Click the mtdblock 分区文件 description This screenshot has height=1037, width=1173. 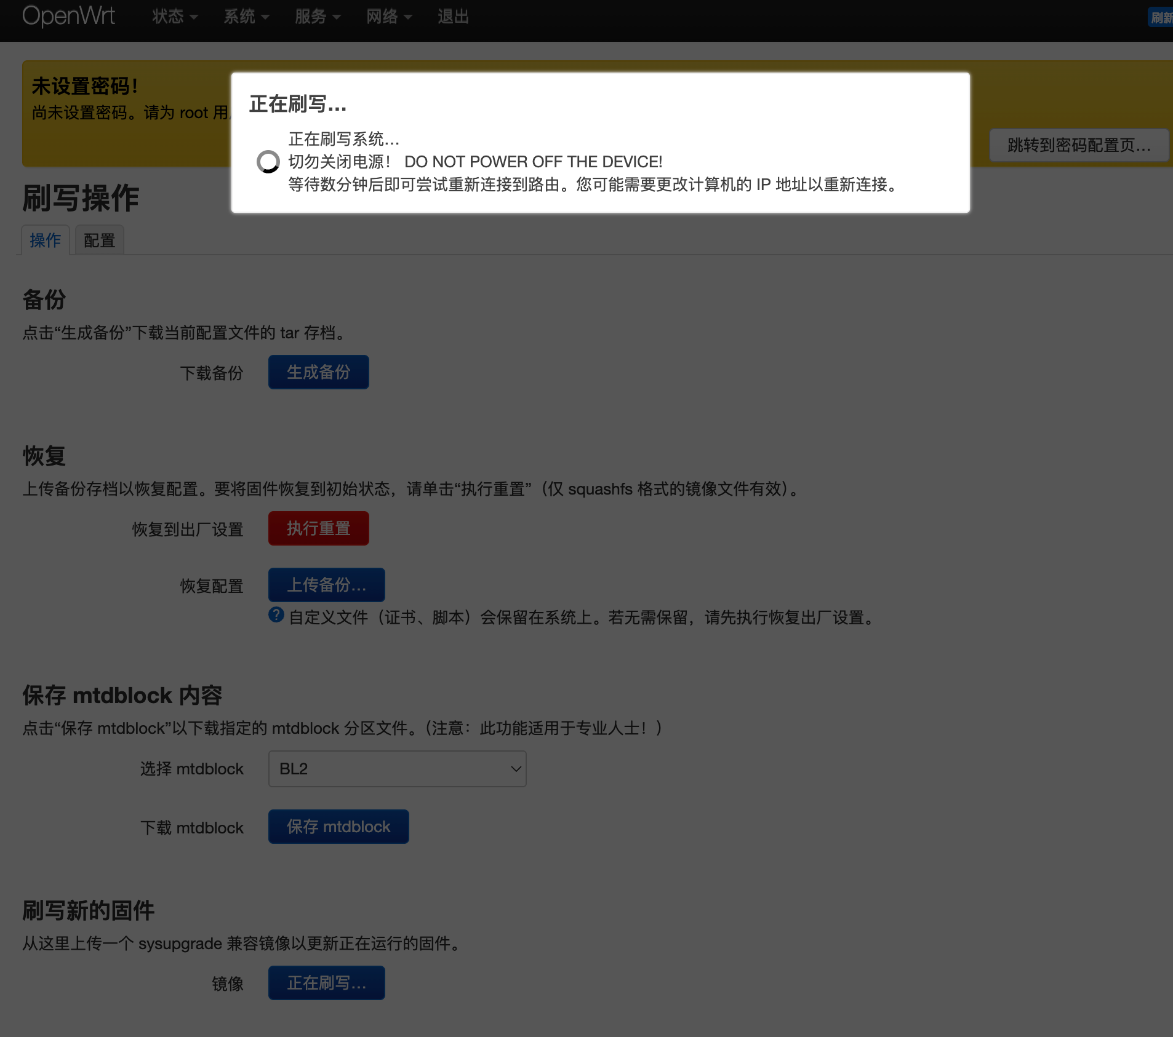pyautogui.click(x=344, y=728)
